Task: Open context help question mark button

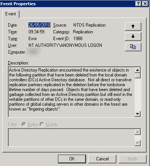Action: click(x=138, y=4)
